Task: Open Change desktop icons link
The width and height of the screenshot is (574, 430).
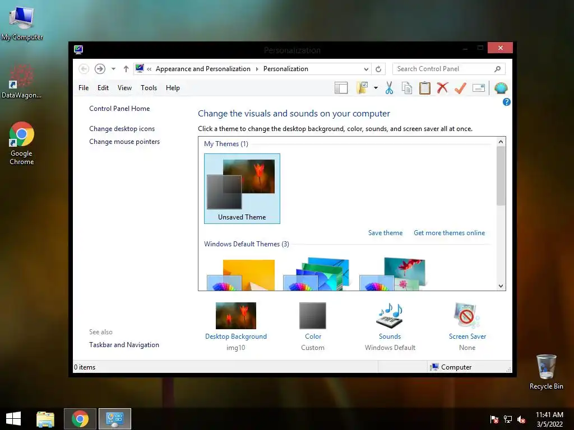Action: (122, 129)
